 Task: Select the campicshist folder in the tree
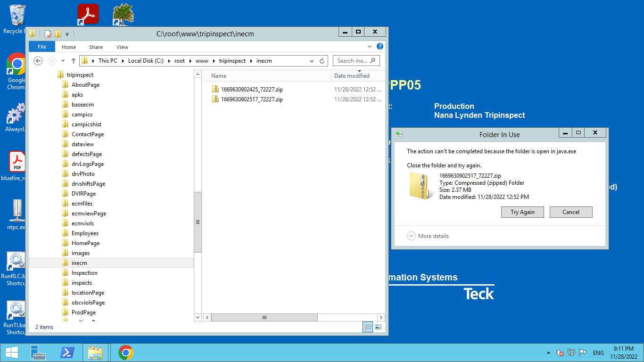[86, 124]
